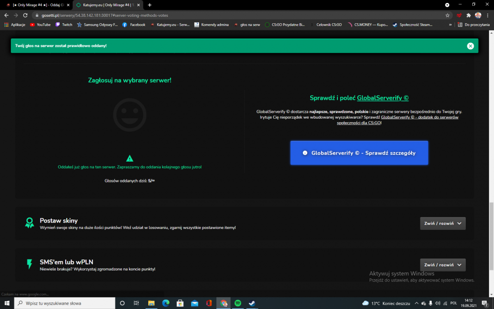
Task: Open Cortana circle icon in taskbar
Action: (x=122, y=303)
